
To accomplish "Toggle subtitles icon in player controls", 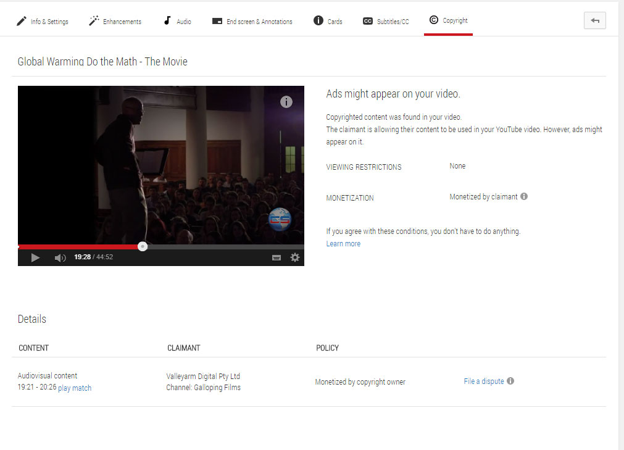I will 277,257.
